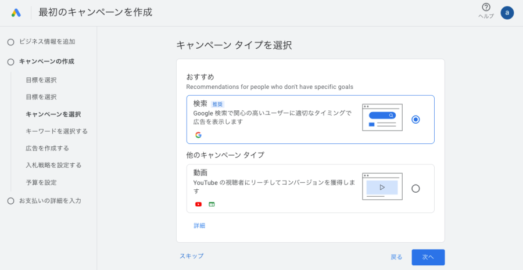Click 他のキャンペーン タイプ heading
This screenshot has width=523, height=270.
click(x=225, y=155)
